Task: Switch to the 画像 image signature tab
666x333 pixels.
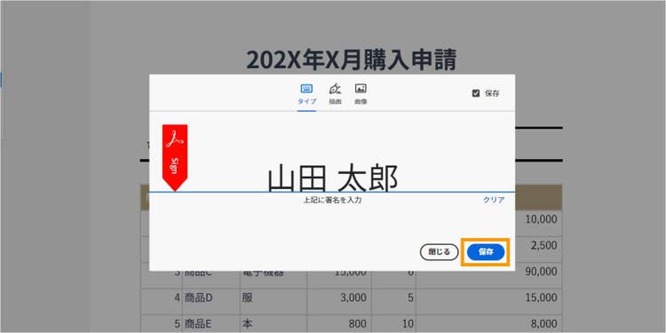Action: 361,95
